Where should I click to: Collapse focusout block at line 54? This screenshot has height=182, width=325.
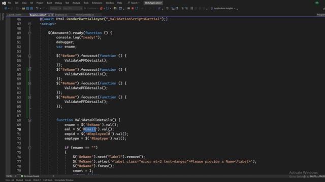point(30,56)
